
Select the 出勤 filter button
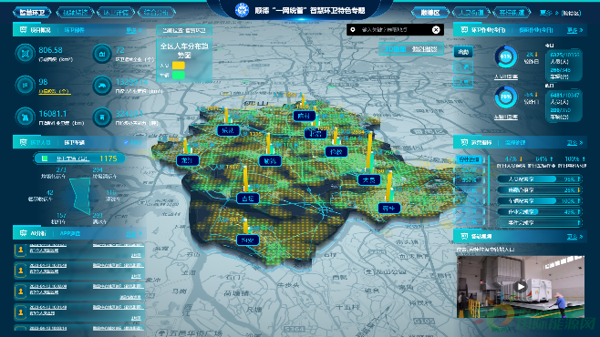point(463,52)
